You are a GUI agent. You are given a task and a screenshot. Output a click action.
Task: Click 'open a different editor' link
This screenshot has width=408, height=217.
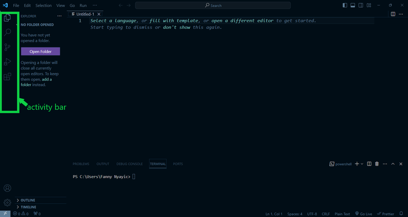(x=243, y=21)
